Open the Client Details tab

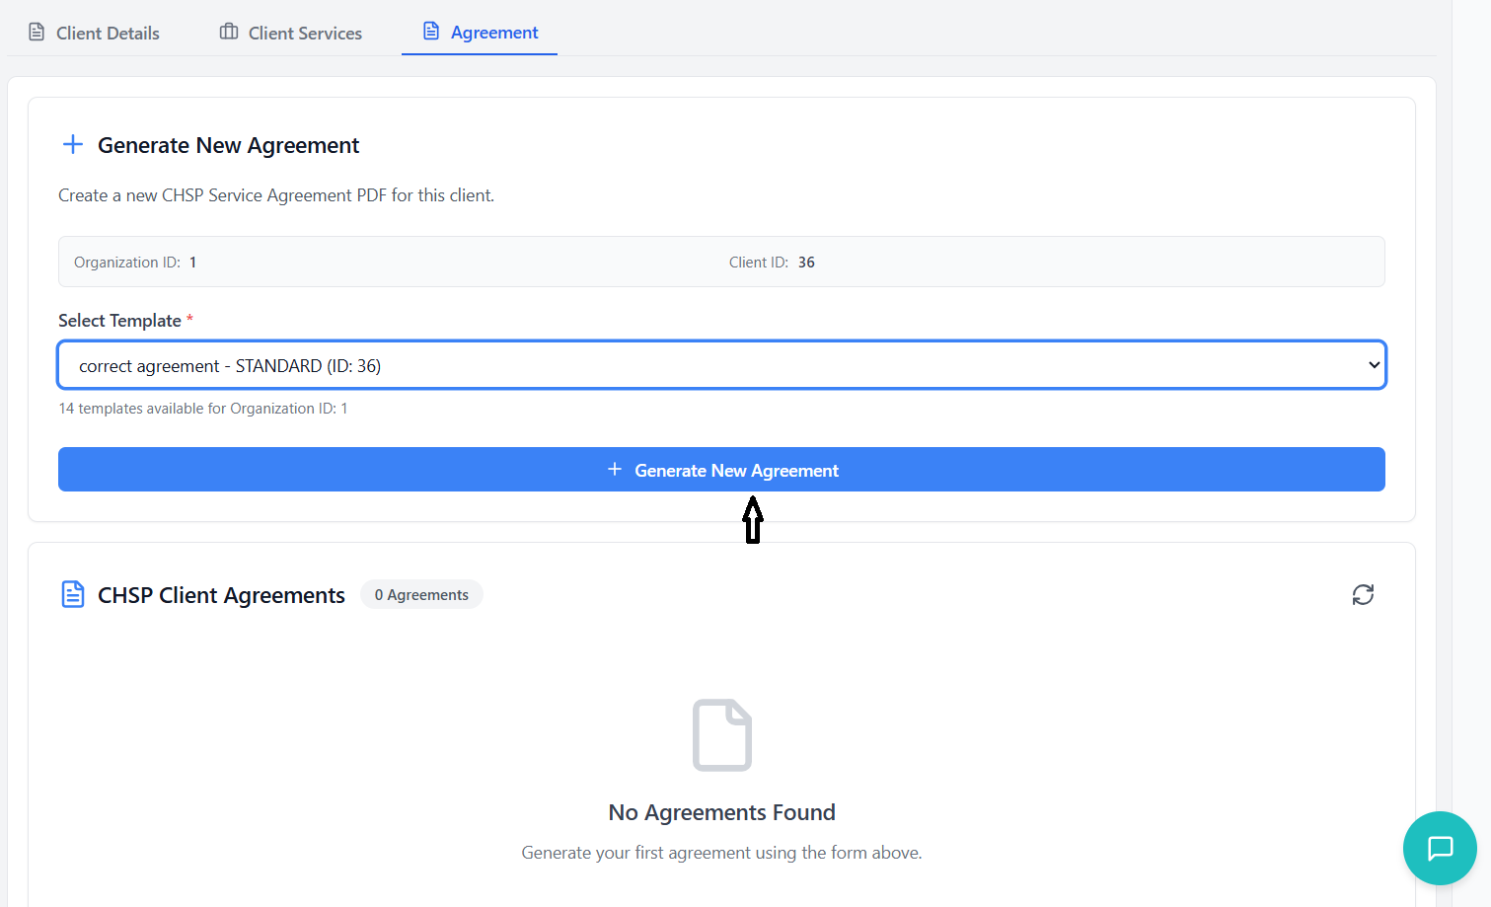tap(107, 33)
